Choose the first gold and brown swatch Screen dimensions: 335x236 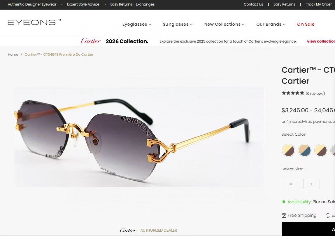(288, 150)
